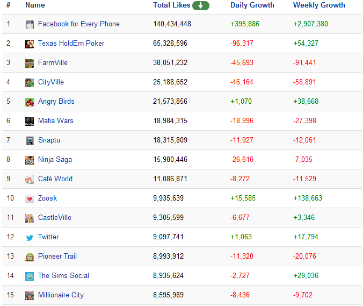Open the Zoosk link

47,198
